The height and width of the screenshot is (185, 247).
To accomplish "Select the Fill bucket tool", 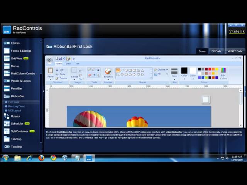I will (x=93, y=70).
